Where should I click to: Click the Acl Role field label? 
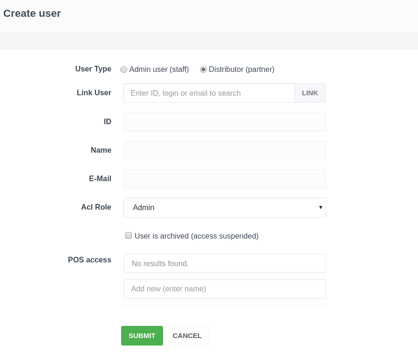pos(96,207)
